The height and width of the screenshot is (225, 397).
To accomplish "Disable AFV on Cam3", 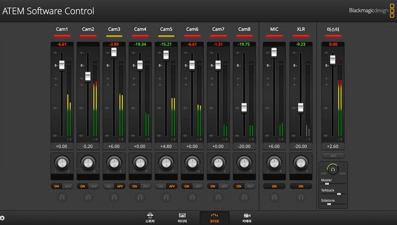I will click(120, 186).
